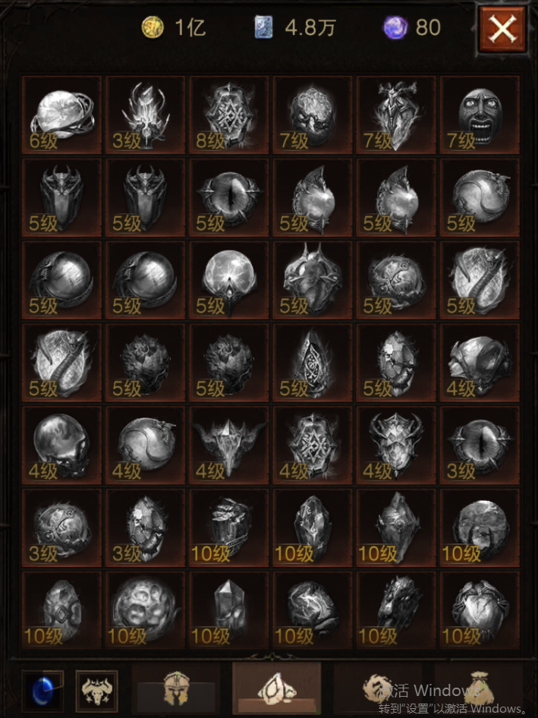Select the level 8 rune shield gem
Image resolution: width=538 pixels, height=718 pixels.
[x=229, y=115]
